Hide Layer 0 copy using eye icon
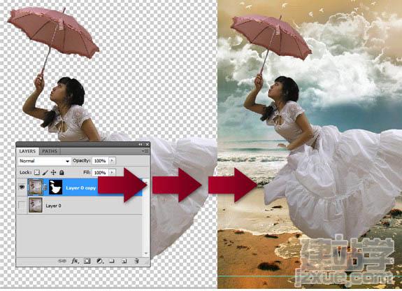This screenshot has height=291, width=402. click(x=22, y=187)
